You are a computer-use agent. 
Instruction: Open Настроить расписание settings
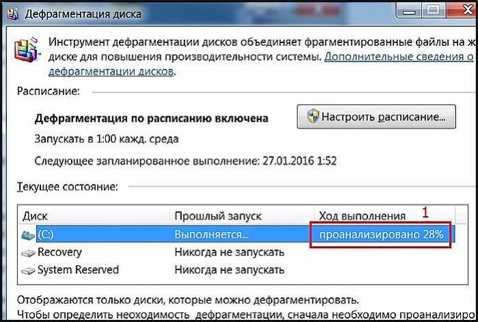376,117
